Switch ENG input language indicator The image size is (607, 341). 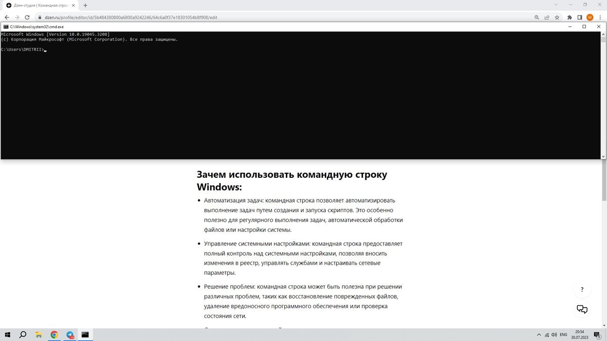[x=563, y=334]
